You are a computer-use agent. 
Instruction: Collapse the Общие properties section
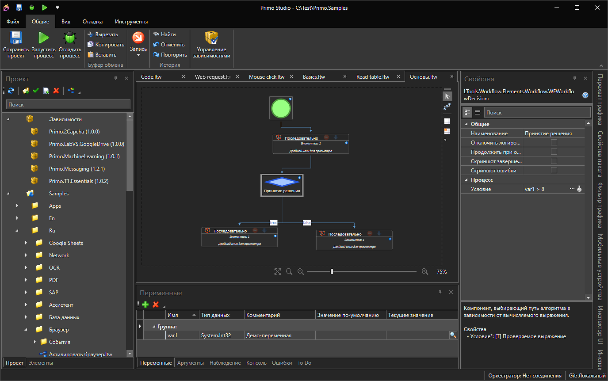[x=466, y=124]
